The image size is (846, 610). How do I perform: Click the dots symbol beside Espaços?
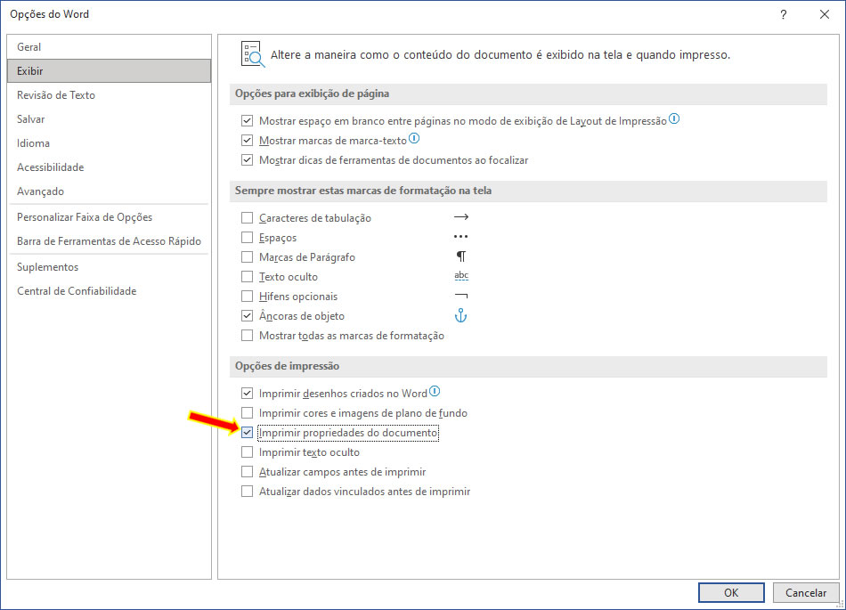click(x=460, y=237)
